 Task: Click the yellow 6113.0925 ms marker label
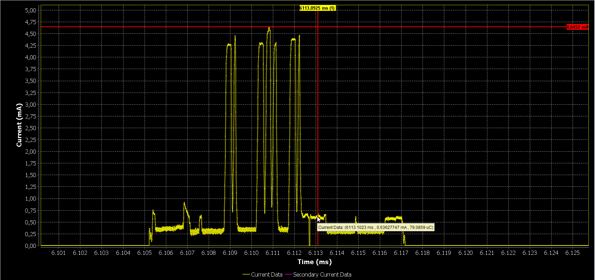(317, 8)
